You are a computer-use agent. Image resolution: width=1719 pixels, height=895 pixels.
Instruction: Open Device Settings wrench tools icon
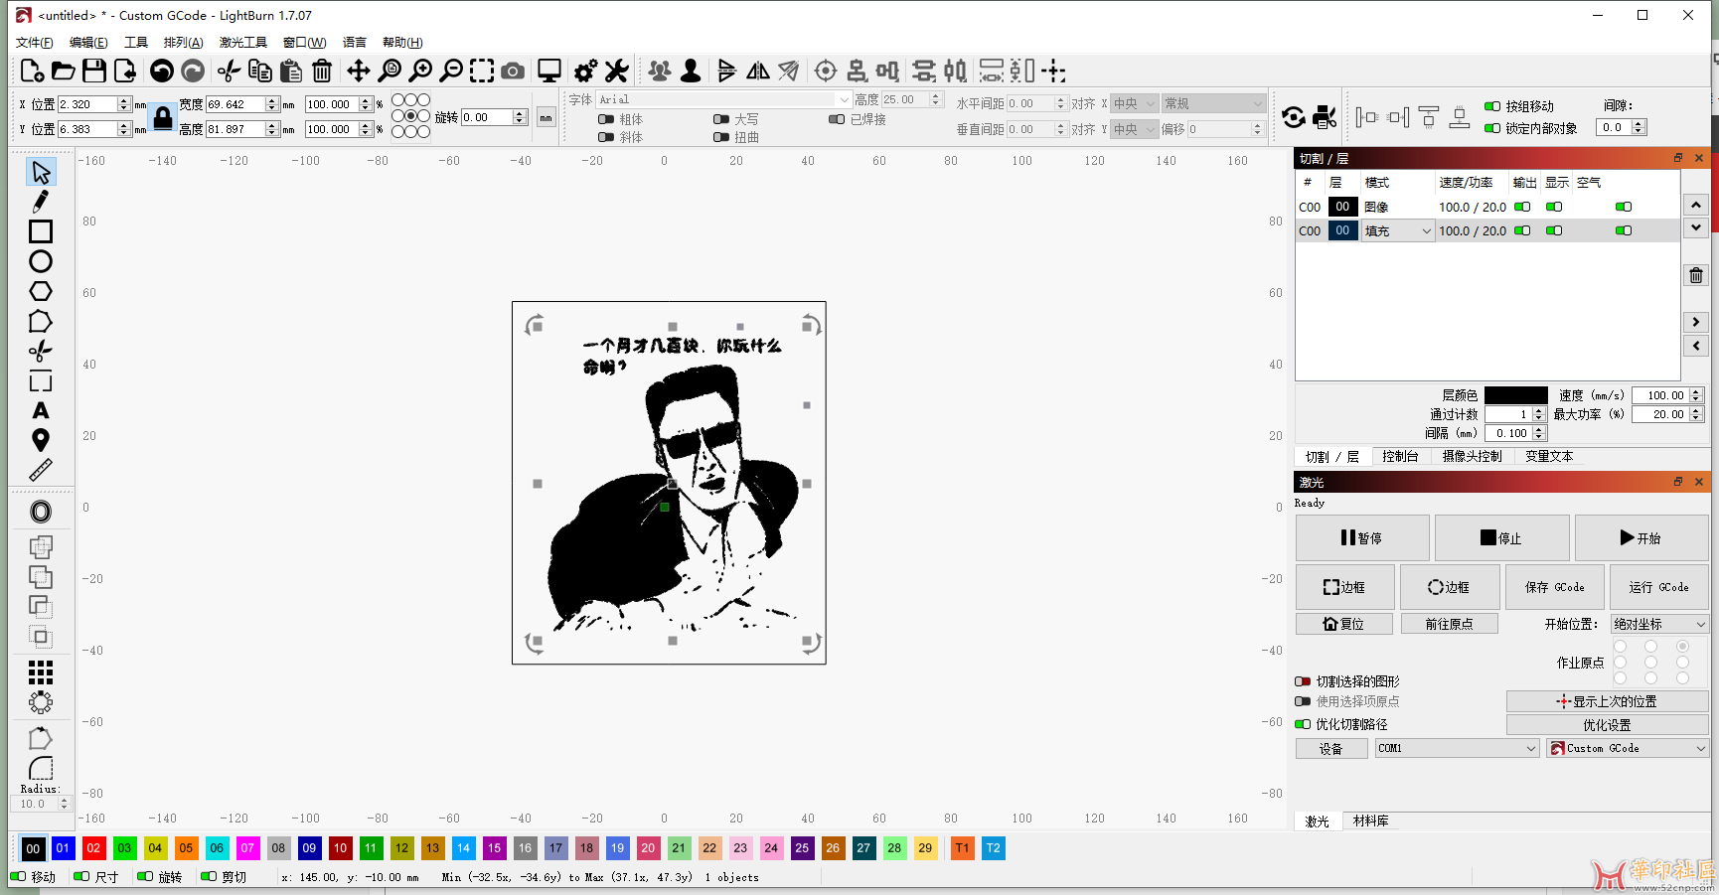pos(617,71)
